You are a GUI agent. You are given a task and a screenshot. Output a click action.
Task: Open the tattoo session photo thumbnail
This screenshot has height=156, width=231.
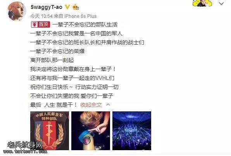tap(91, 131)
